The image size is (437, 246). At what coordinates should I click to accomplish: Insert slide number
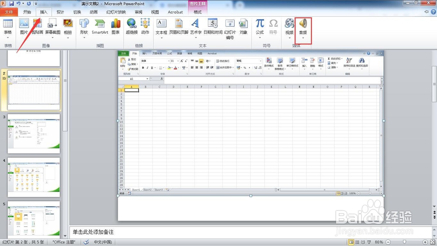click(230, 29)
